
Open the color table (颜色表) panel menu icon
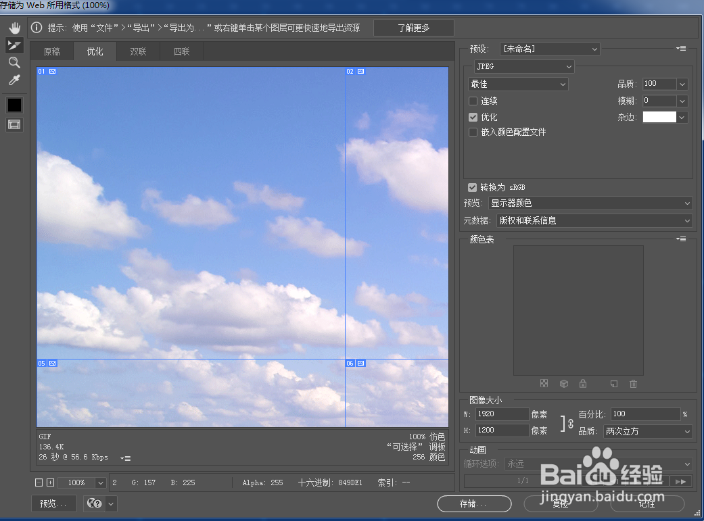pyautogui.click(x=681, y=239)
